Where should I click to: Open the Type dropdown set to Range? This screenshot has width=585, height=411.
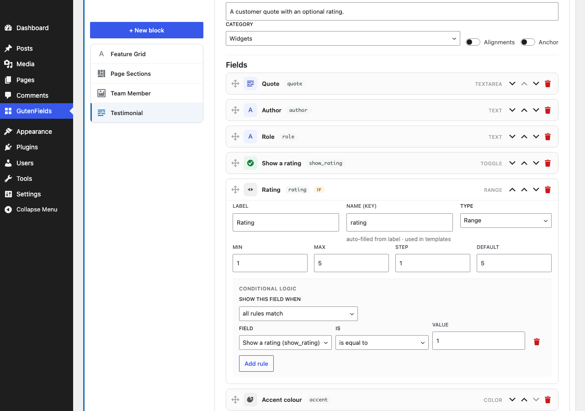tap(506, 221)
